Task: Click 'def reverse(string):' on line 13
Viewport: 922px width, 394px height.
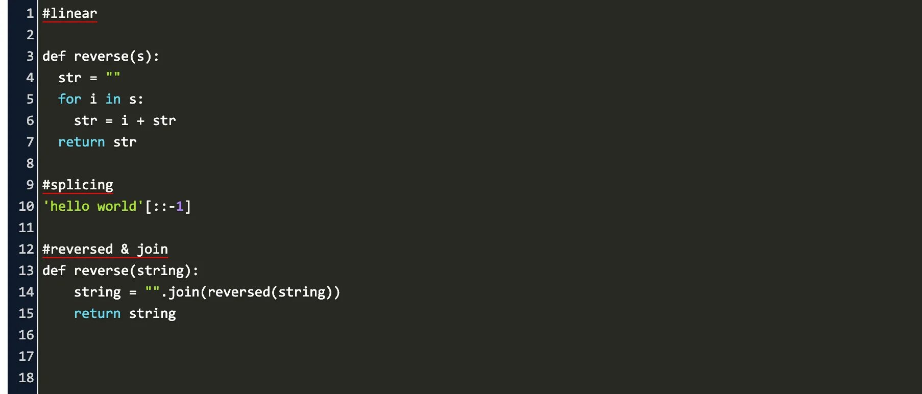Action: coord(120,270)
